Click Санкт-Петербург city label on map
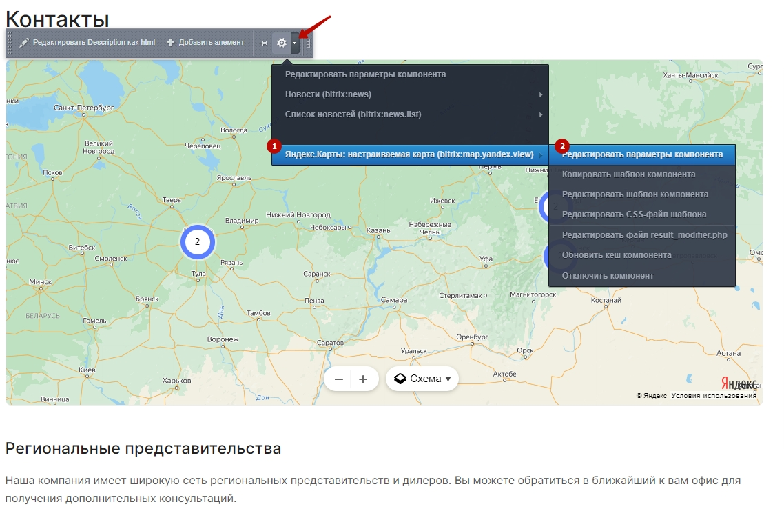This screenshot has height=520, width=784. coord(83,108)
